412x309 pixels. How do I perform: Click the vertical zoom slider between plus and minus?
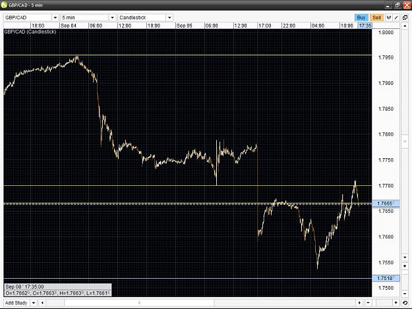[405, 280]
